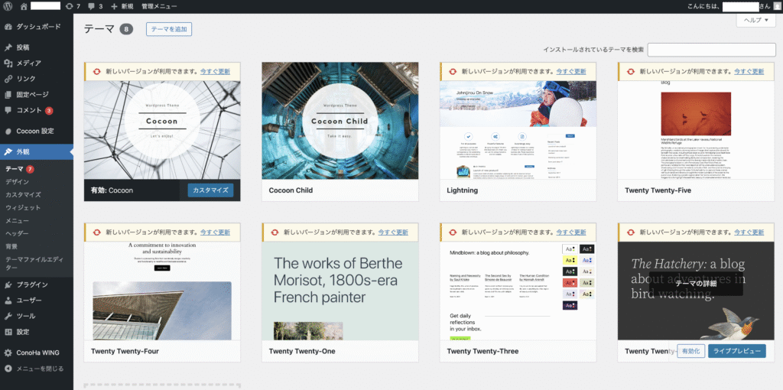Open the カスタマイズ submenu item
Viewport: 783px width, 390px height.
point(23,194)
